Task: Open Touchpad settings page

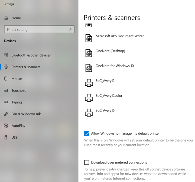Action: point(19,90)
